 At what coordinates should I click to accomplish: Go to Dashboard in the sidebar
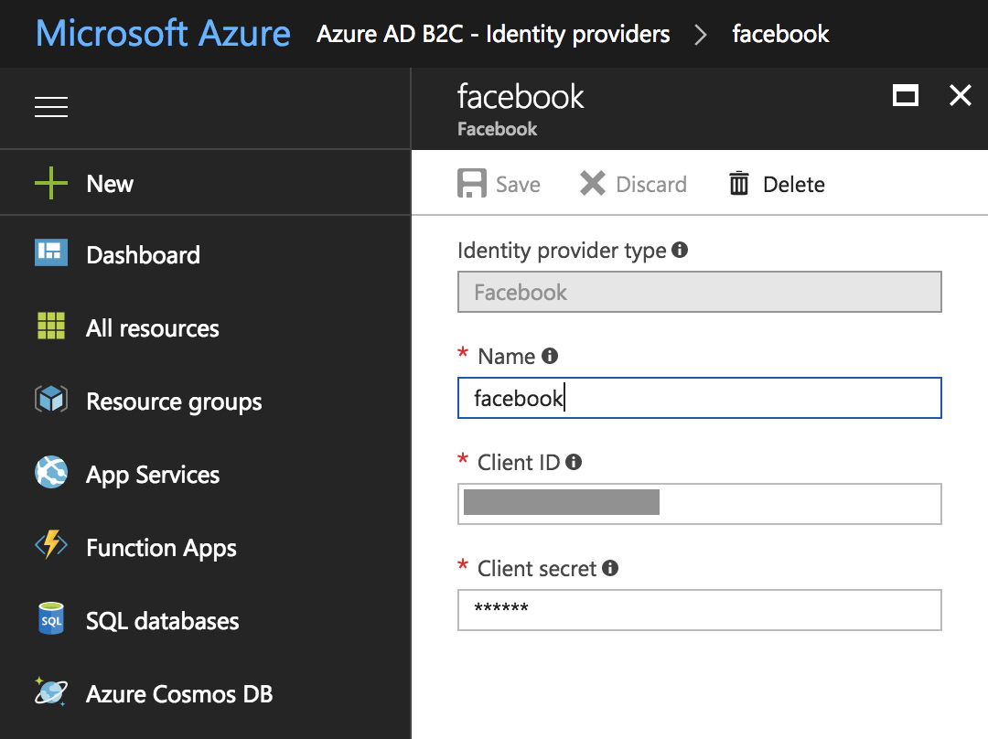(x=143, y=255)
